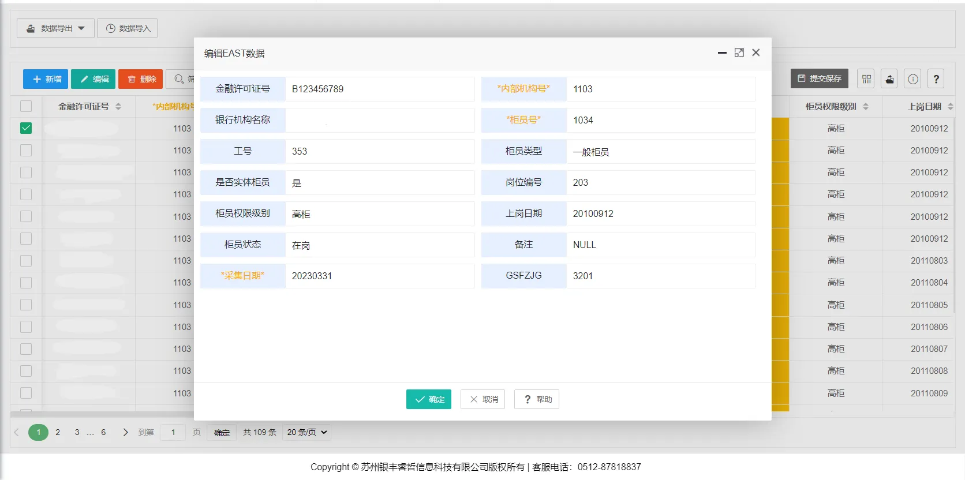This screenshot has width=965, height=480.
Task: Click the export icon beside 提交保存
Action: point(889,79)
